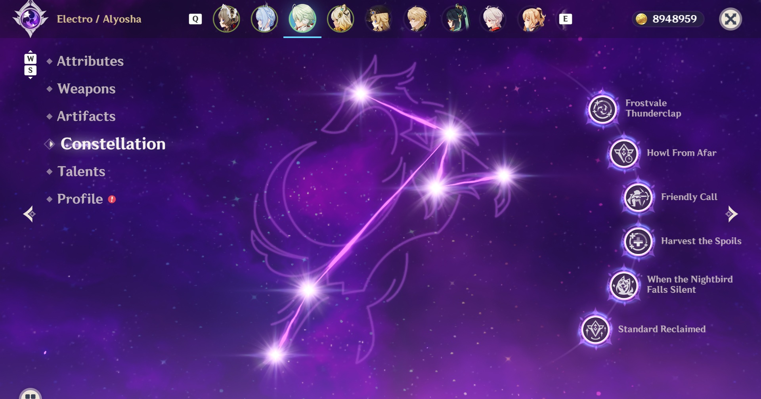Click the "Harvest the Spoils" label
This screenshot has height=399, width=761.
click(x=701, y=241)
